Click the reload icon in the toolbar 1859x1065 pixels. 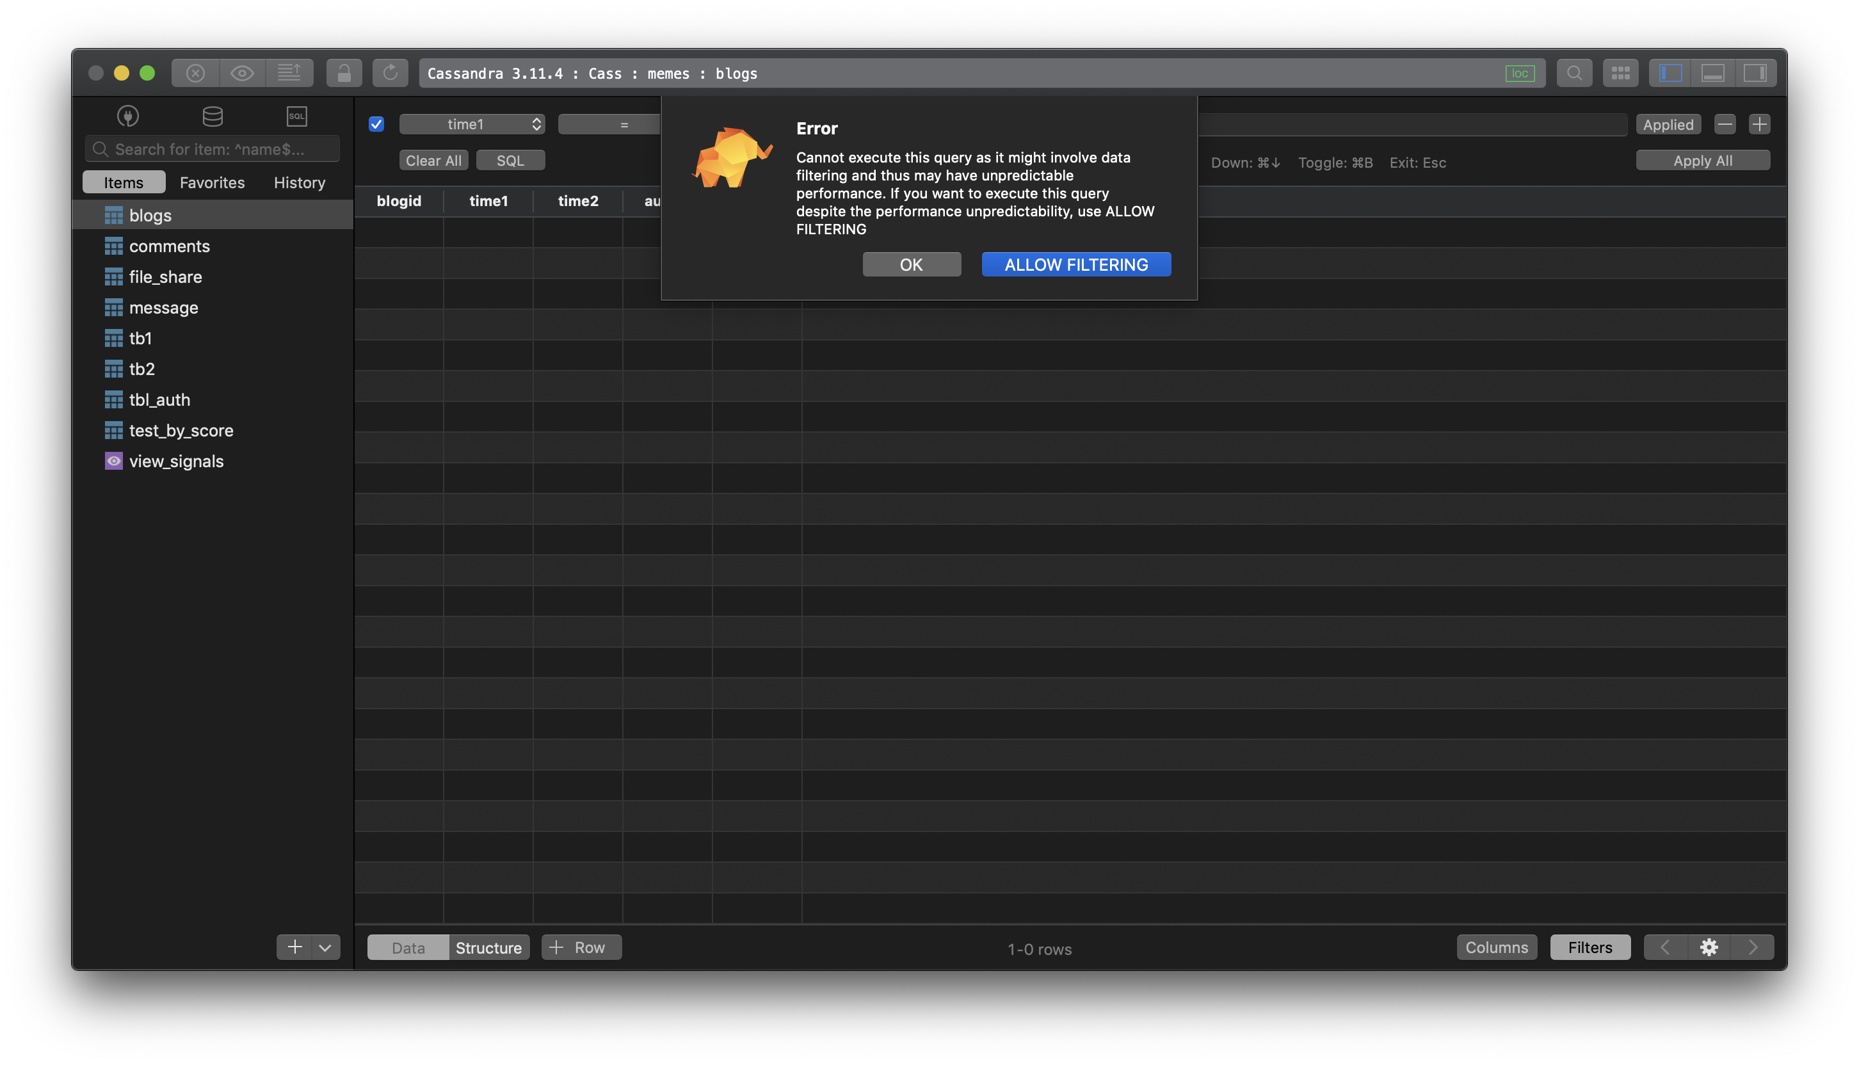pos(390,72)
